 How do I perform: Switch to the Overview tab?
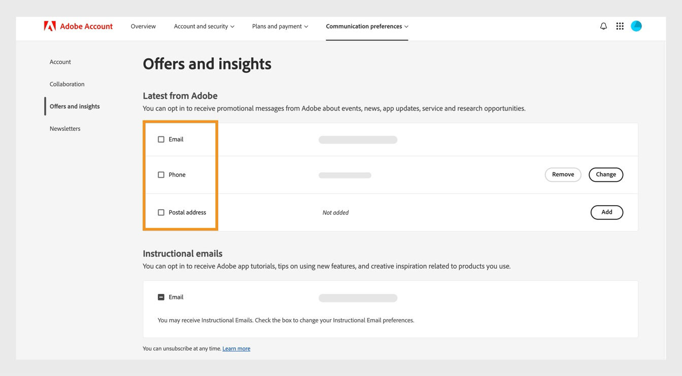tap(143, 26)
